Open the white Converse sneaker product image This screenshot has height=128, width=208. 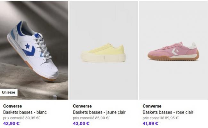point(34,50)
